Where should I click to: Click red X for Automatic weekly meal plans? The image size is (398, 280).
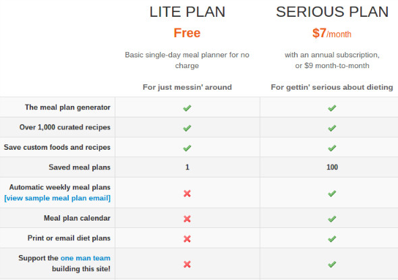point(187,194)
